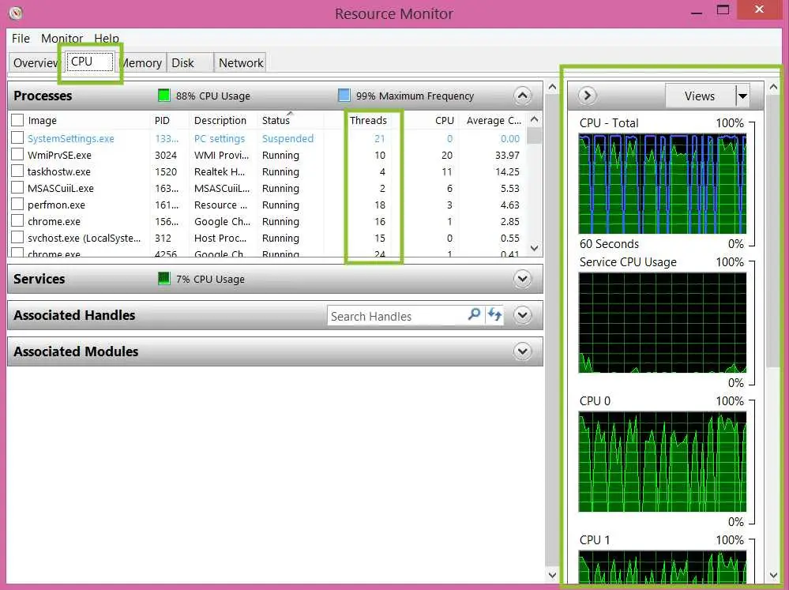Image resolution: width=789 pixels, height=590 pixels.
Task: Click the dark green Services CPU Usage indicator
Action: (164, 278)
